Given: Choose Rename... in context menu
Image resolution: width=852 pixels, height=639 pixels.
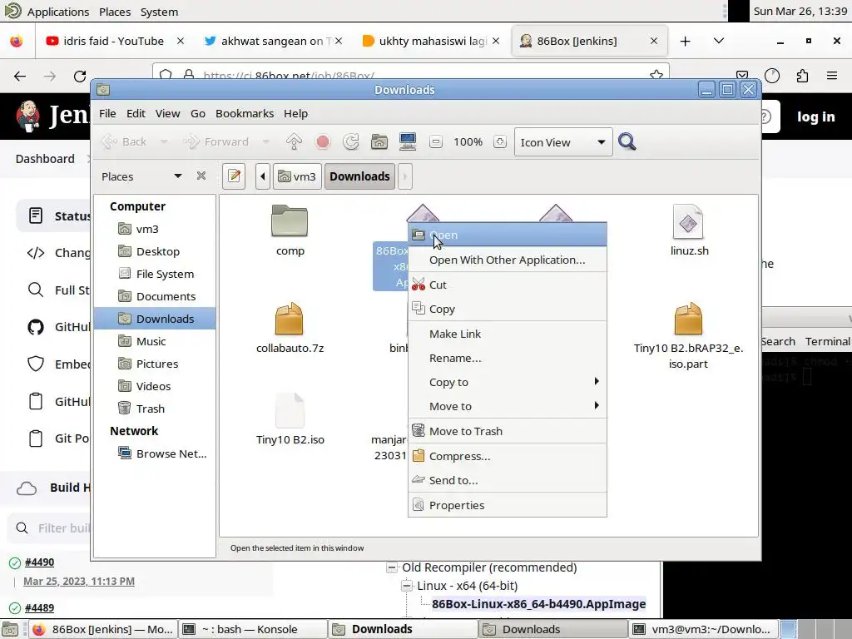Looking at the screenshot, I should click(x=507, y=358).
